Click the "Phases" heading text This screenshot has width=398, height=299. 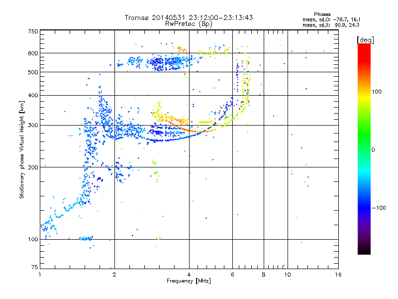pyautogui.click(x=322, y=14)
